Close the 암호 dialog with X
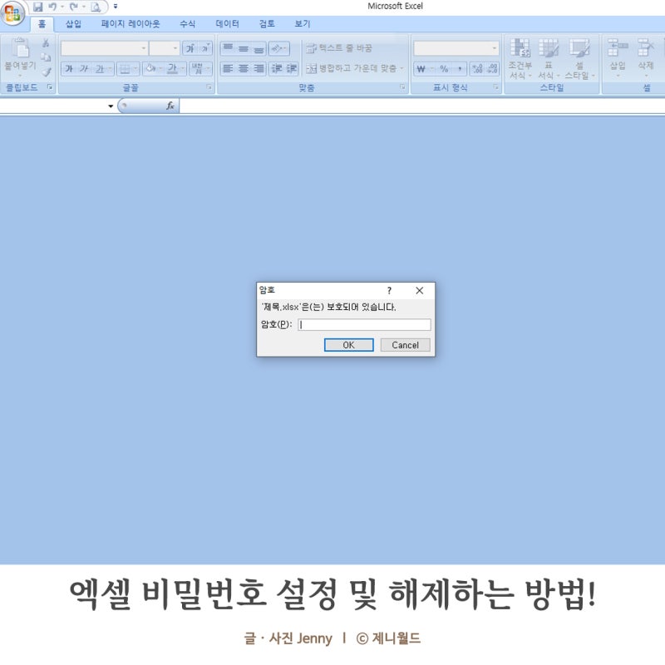 click(x=420, y=290)
